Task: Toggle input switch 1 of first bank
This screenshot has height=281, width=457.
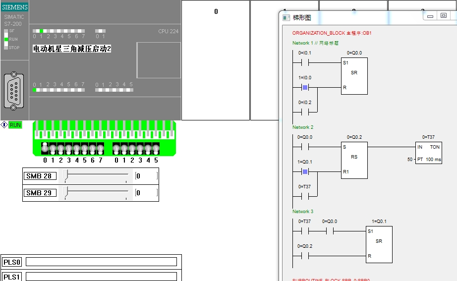Action: (53, 149)
